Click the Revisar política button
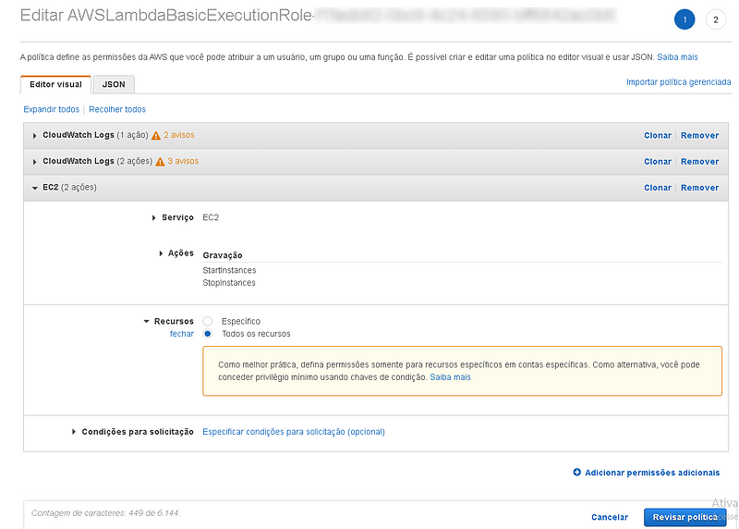This screenshot has height=529, width=739. click(x=684, y=517)
